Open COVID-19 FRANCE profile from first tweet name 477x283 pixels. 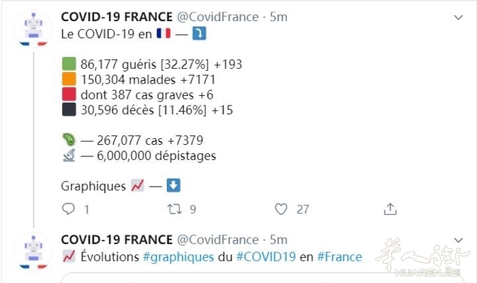(x=117, y=17)
